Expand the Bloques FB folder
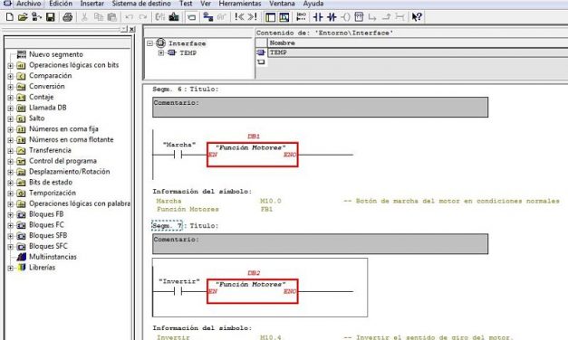This screenshot has width=568, height=340. [11, 215]
